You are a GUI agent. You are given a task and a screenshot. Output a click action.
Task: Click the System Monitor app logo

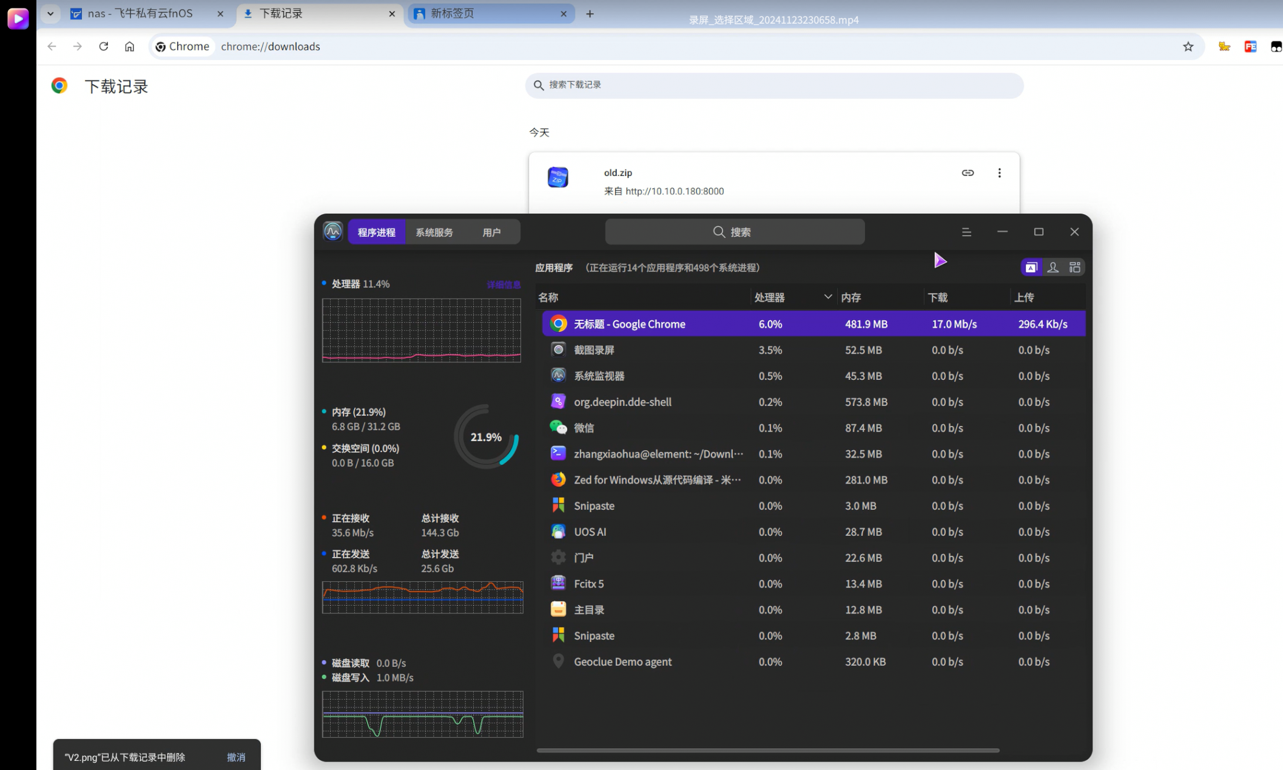click(333, 231)
